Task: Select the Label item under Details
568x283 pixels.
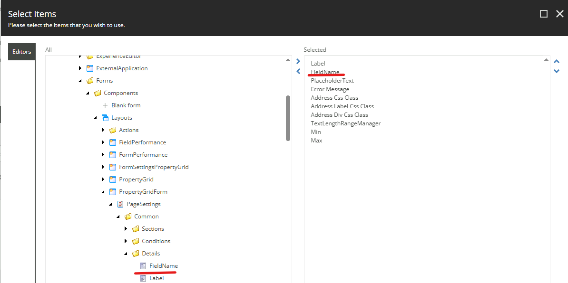Action: [x=157, y=278]
